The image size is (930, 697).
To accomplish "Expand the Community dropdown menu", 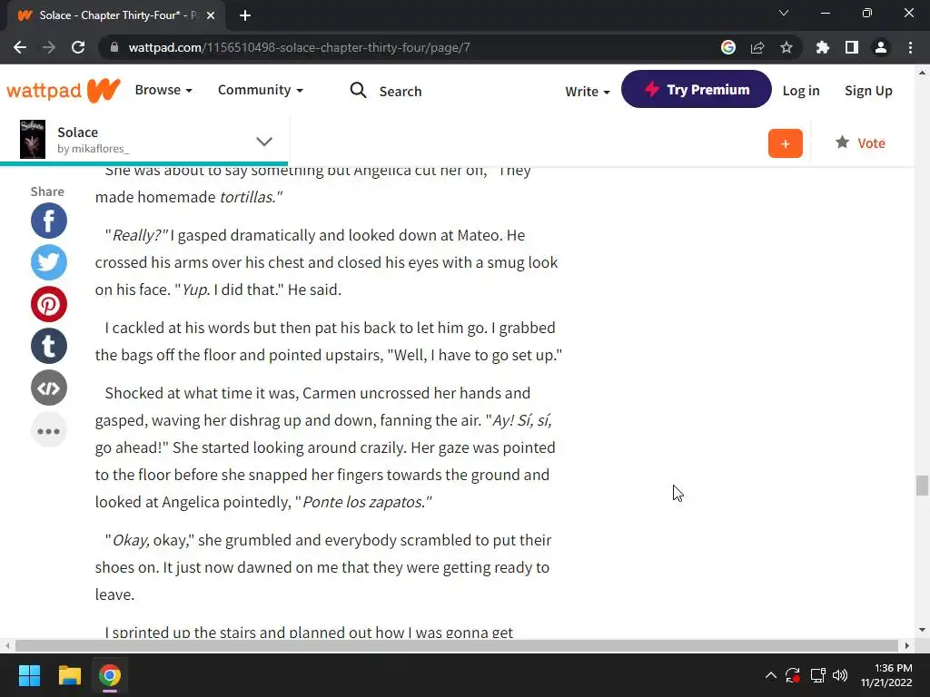I will pos(261,90).
